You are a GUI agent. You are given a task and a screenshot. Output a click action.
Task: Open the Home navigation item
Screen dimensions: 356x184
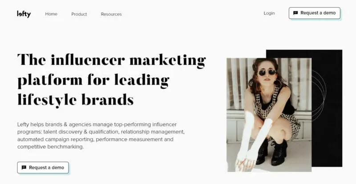pyautogui.click(x=51, y=14)
